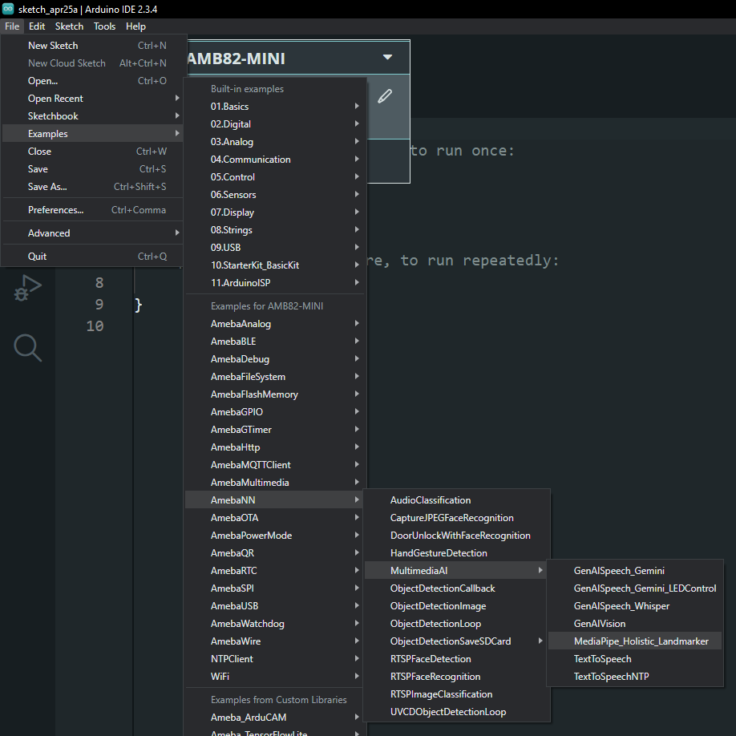Click the pencil edit icon
Screen dimensions: 736x736
point(384,96)
